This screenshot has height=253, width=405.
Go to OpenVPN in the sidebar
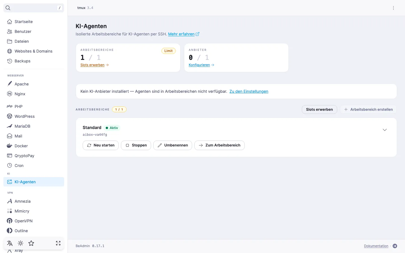[34, 221]
